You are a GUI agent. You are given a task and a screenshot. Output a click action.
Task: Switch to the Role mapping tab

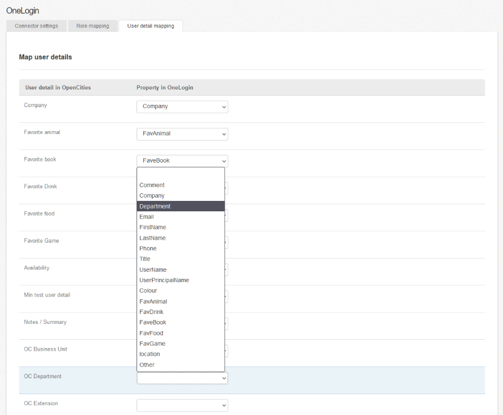tap(93, 25)
